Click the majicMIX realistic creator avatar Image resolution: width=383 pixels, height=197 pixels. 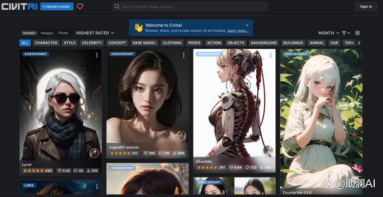pos(181,136)
